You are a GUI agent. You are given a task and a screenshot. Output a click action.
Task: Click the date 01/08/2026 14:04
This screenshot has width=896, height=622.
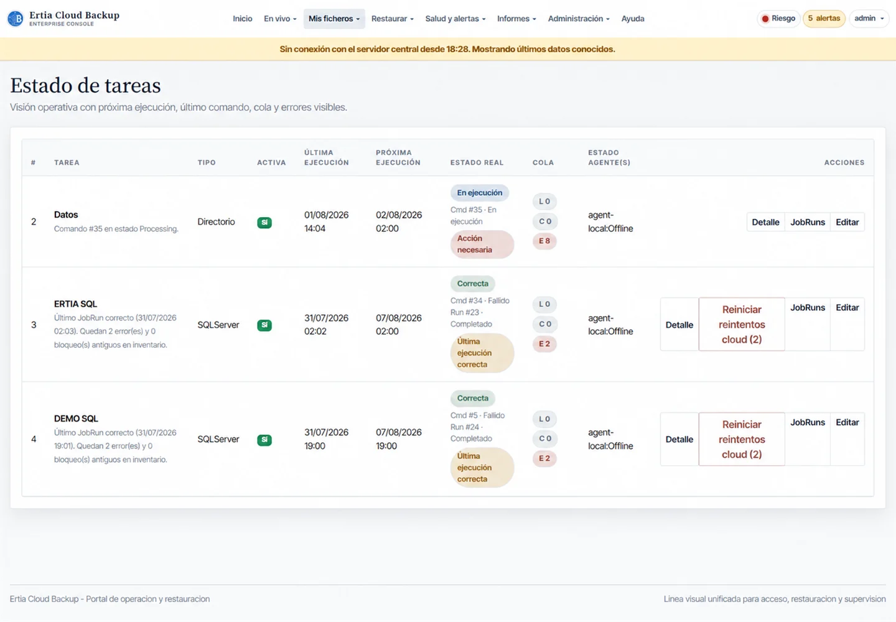coord(326,221)
